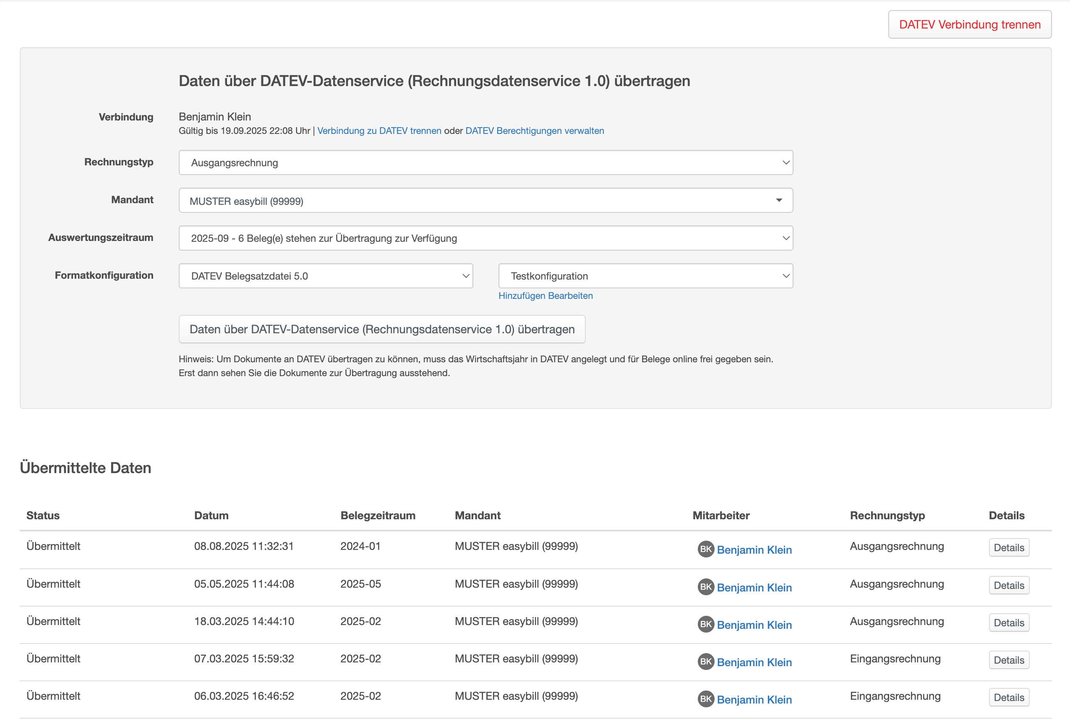Open the Auswertungszeitraum 2025-09 dropdown
The width and height of the screenshot is (1070, 722).
[x=485, y=238]
